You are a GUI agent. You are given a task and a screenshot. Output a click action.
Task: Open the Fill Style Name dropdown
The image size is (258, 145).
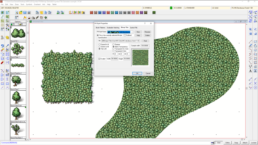click(132, 32)
